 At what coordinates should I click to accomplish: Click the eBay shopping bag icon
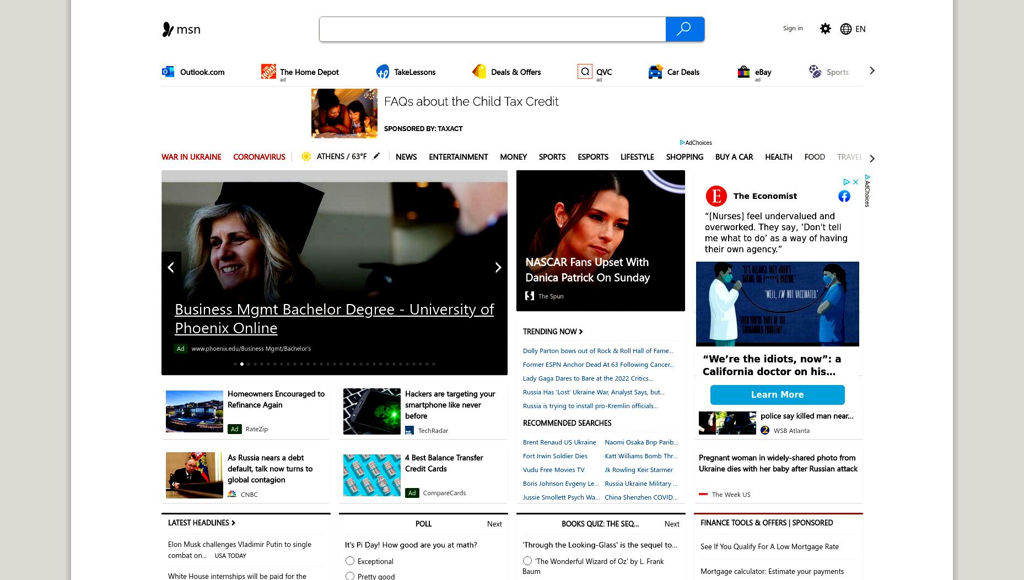point(743,72)
